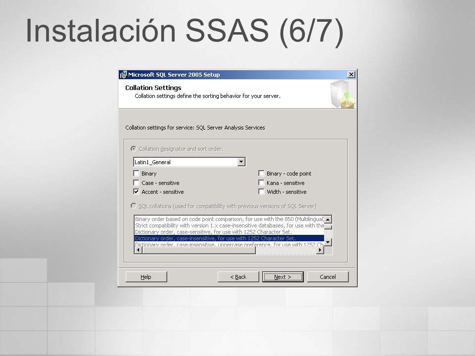The width and height of the screenshot is (475, 356).
Task: Click the list's horizontal scroll left arrow
Action: (138, 250)
